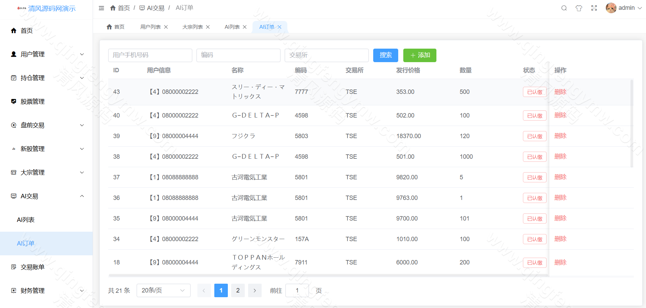Go to page 2 in pagination
646x308 pixels.
coord(238,290)
